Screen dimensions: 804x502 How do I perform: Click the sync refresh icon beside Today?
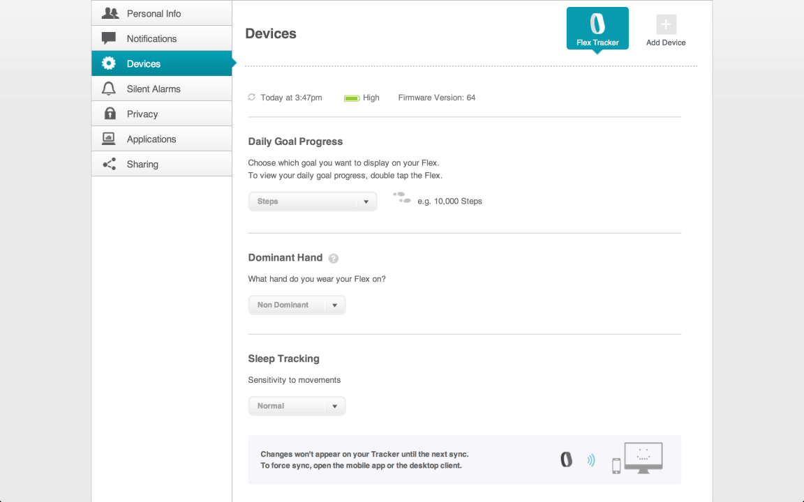251,97
